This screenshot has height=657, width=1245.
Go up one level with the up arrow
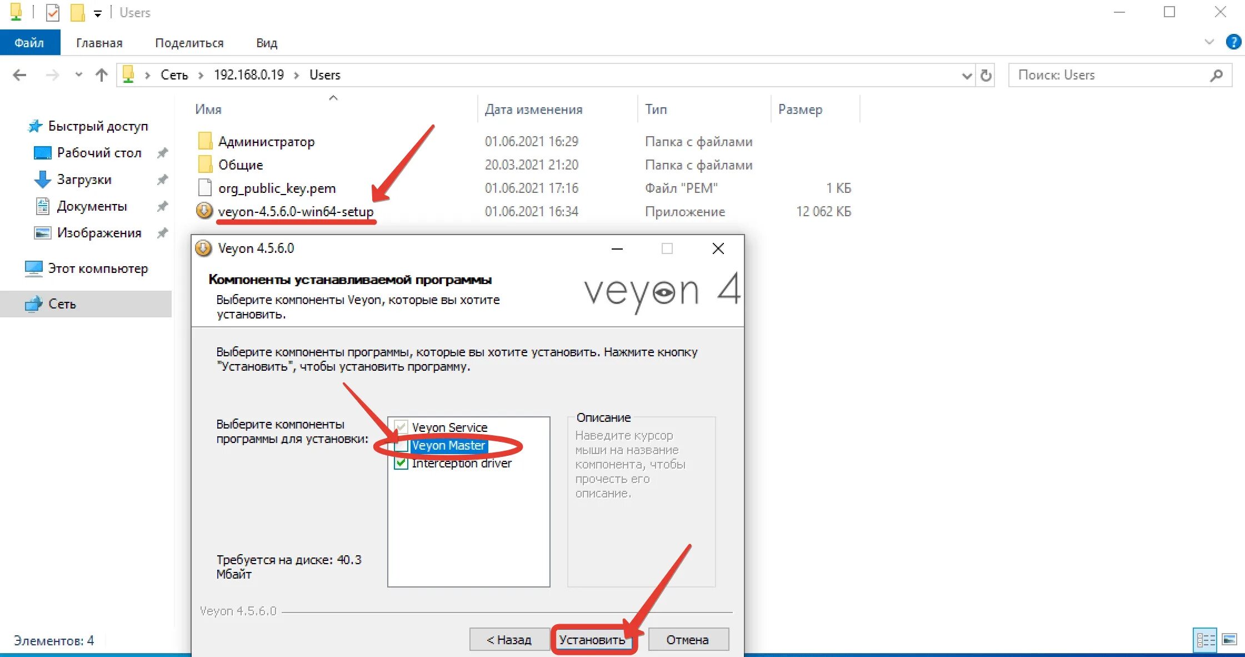click(101, 74)
